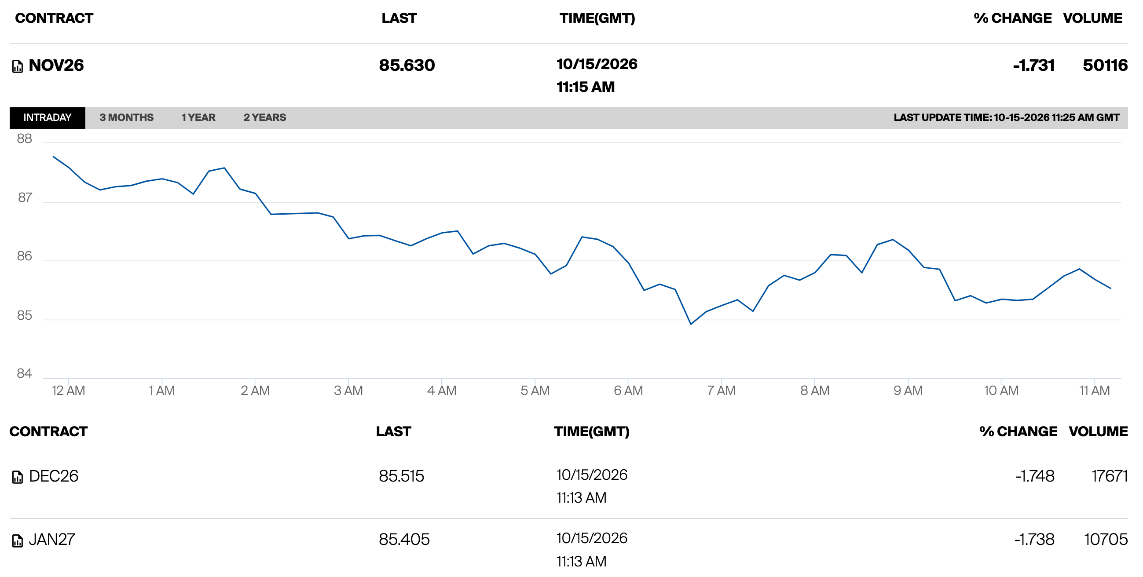Click DEC26 volume 17671

[1109, 476]
